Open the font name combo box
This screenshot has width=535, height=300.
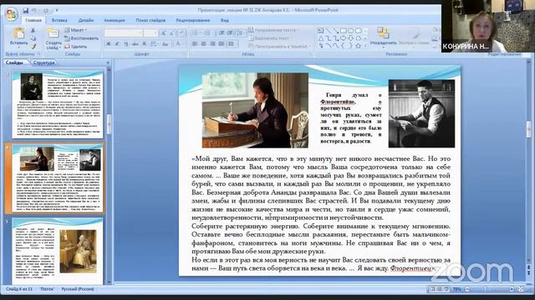click(124, 33)
